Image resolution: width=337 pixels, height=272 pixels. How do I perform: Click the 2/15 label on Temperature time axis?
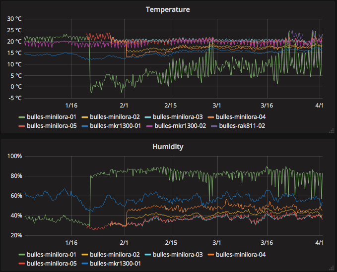(x=171, y=106)
